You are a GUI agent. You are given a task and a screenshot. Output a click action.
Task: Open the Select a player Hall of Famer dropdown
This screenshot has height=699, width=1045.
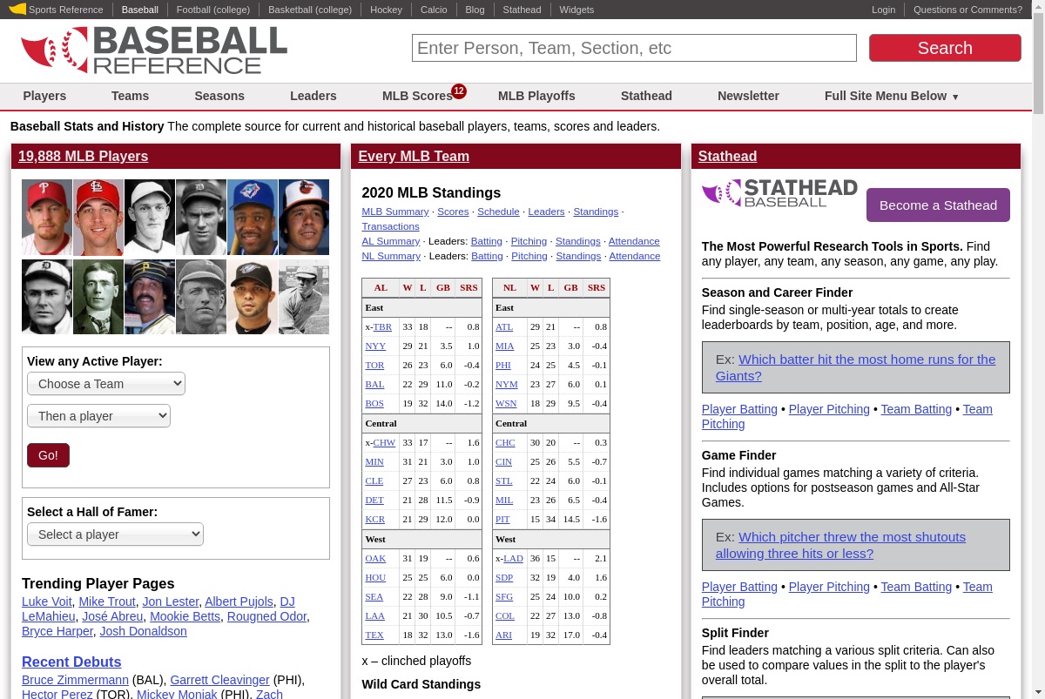click(115, 534)
